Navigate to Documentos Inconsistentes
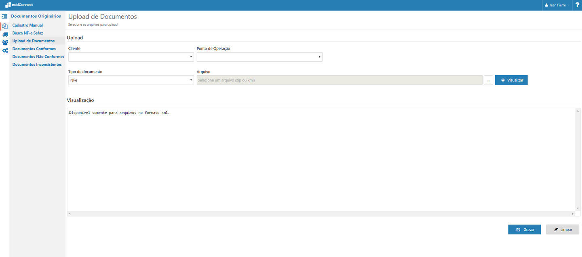The width and height of the screenshot is (582, 257). (37, 64)
